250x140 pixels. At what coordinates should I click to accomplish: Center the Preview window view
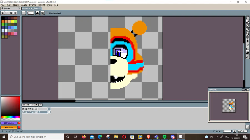point(243,90)
